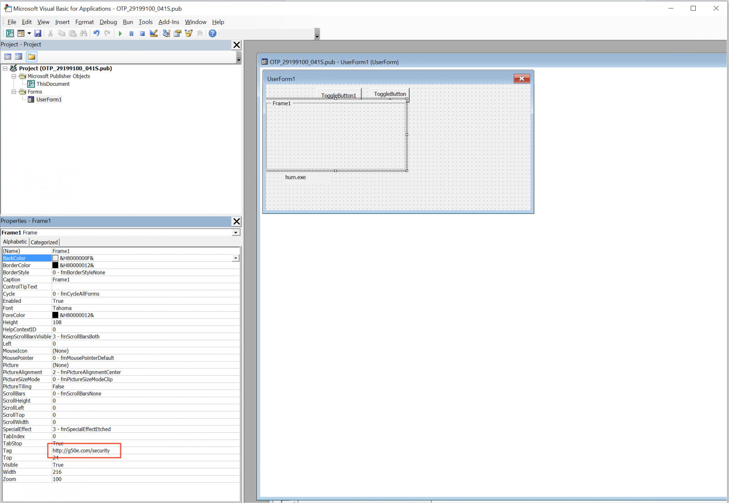Select UserForm1 in the project tree

coord(49,99)
